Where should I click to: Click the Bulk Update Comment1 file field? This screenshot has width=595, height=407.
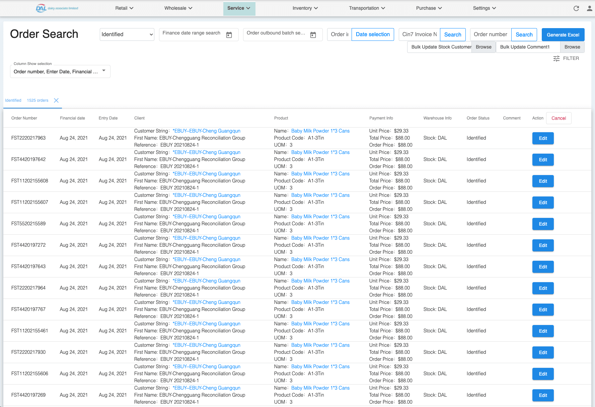tap(528, 47)
